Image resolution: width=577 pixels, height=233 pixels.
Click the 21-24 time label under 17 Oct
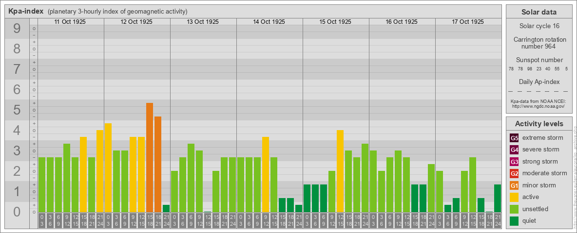pos(498,220)
